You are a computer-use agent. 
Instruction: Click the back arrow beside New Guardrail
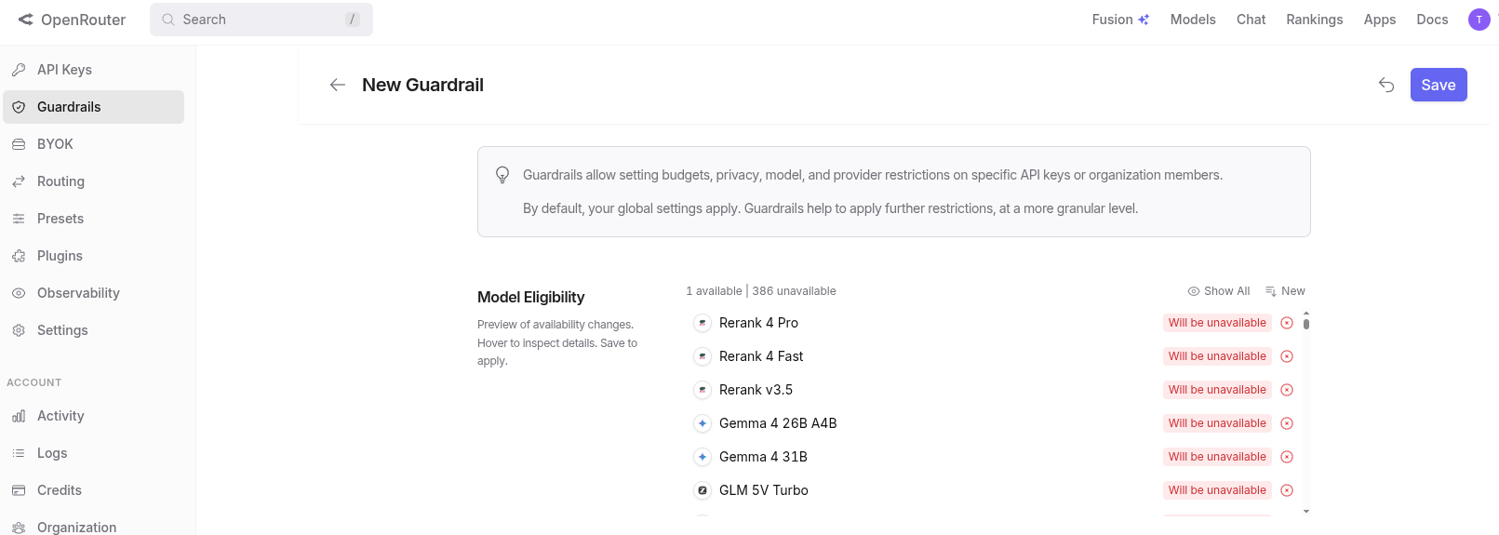[x=338, y=85]
